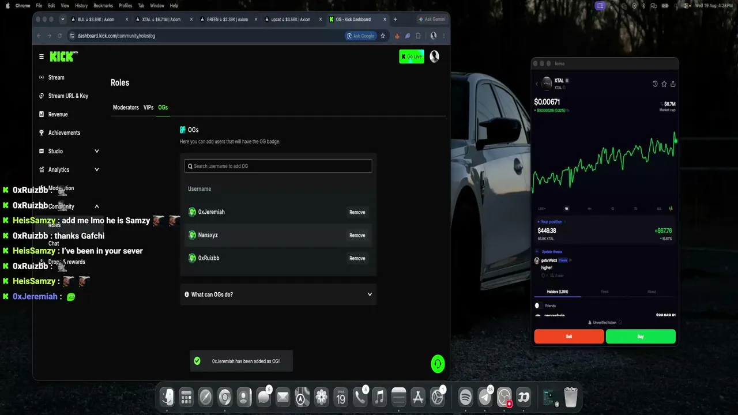Select the Holders tab in fomo

pyautogui.click(x=558, y=292)
